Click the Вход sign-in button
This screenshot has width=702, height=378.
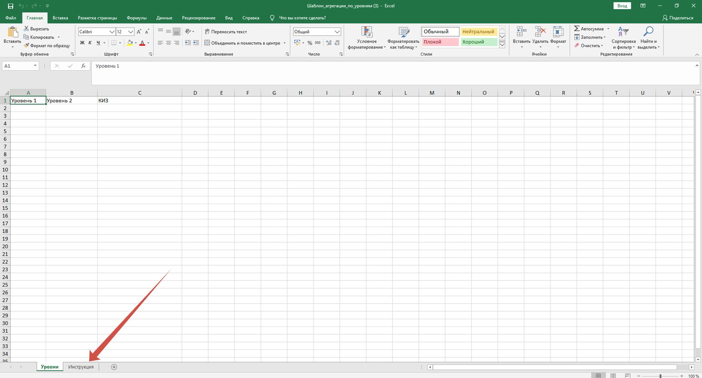622,6
